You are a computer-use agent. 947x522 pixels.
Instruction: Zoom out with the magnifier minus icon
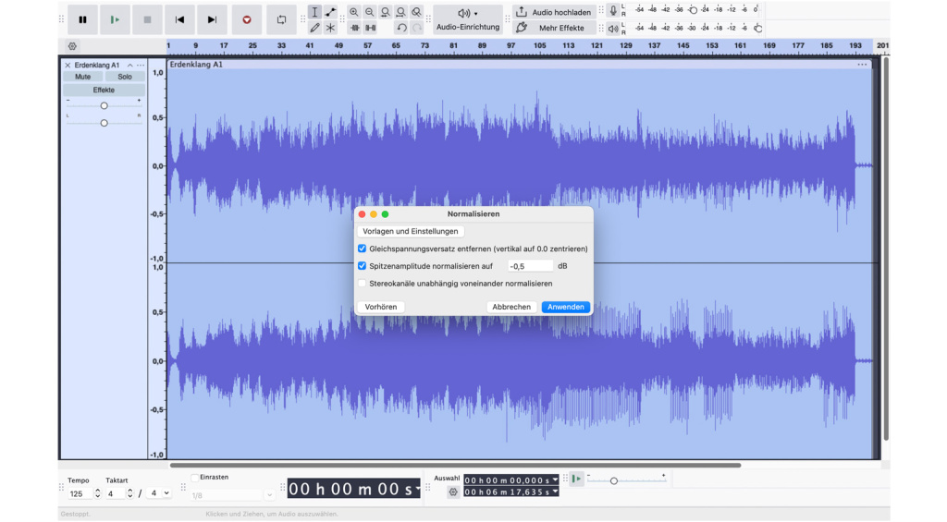point(370,12)
